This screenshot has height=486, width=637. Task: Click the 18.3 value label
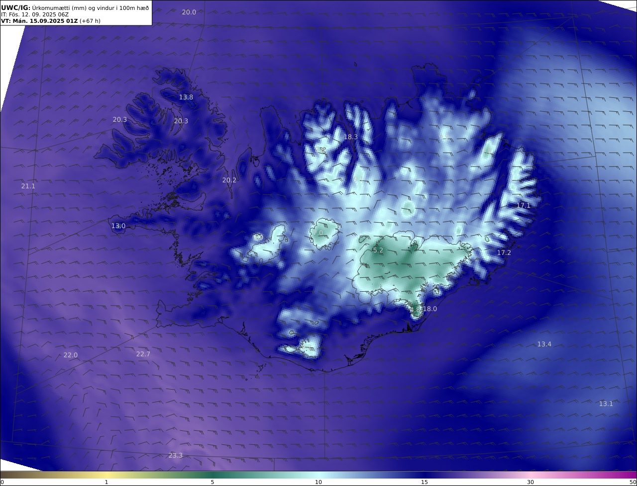pos(351,137)
